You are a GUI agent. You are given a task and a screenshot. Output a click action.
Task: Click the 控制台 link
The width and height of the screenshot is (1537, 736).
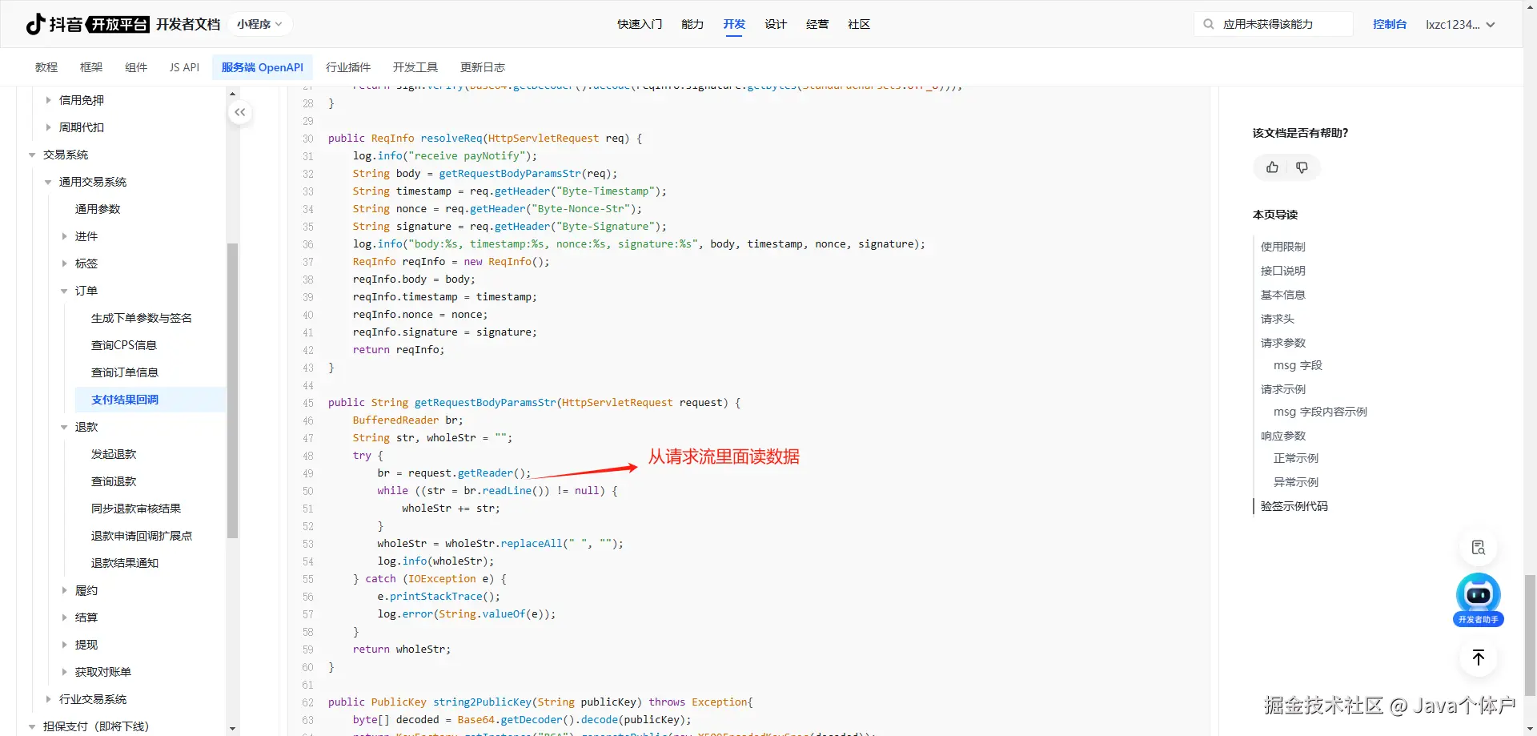pos(1390,24)
